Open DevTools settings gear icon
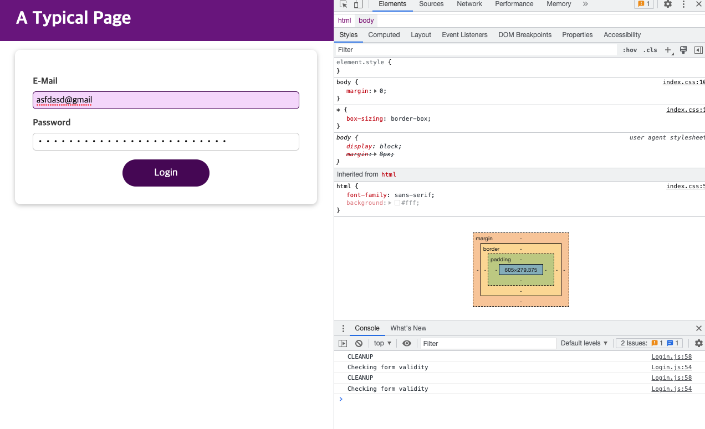The width and height of the screenshot is (705, 429). click(x=668, y=4)
